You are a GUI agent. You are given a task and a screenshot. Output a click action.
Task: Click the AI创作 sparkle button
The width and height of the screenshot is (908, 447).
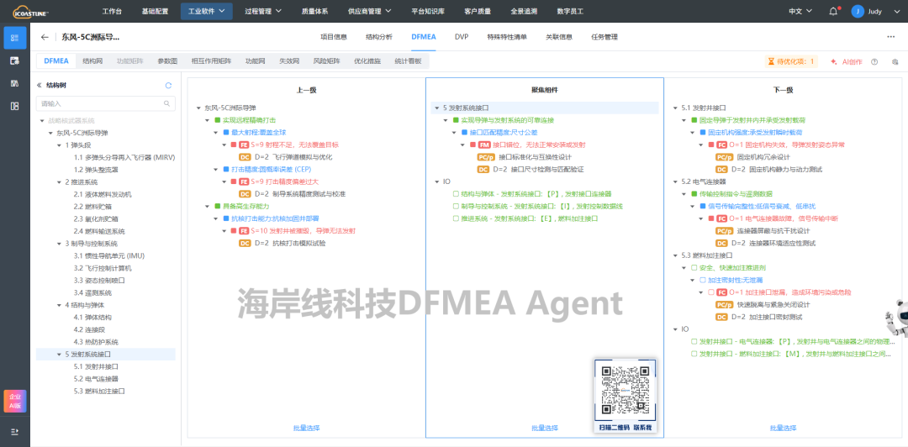point(847,61)
